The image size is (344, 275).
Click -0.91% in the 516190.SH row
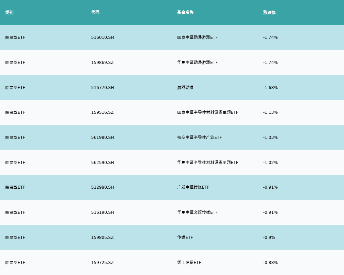click(270, 212)
